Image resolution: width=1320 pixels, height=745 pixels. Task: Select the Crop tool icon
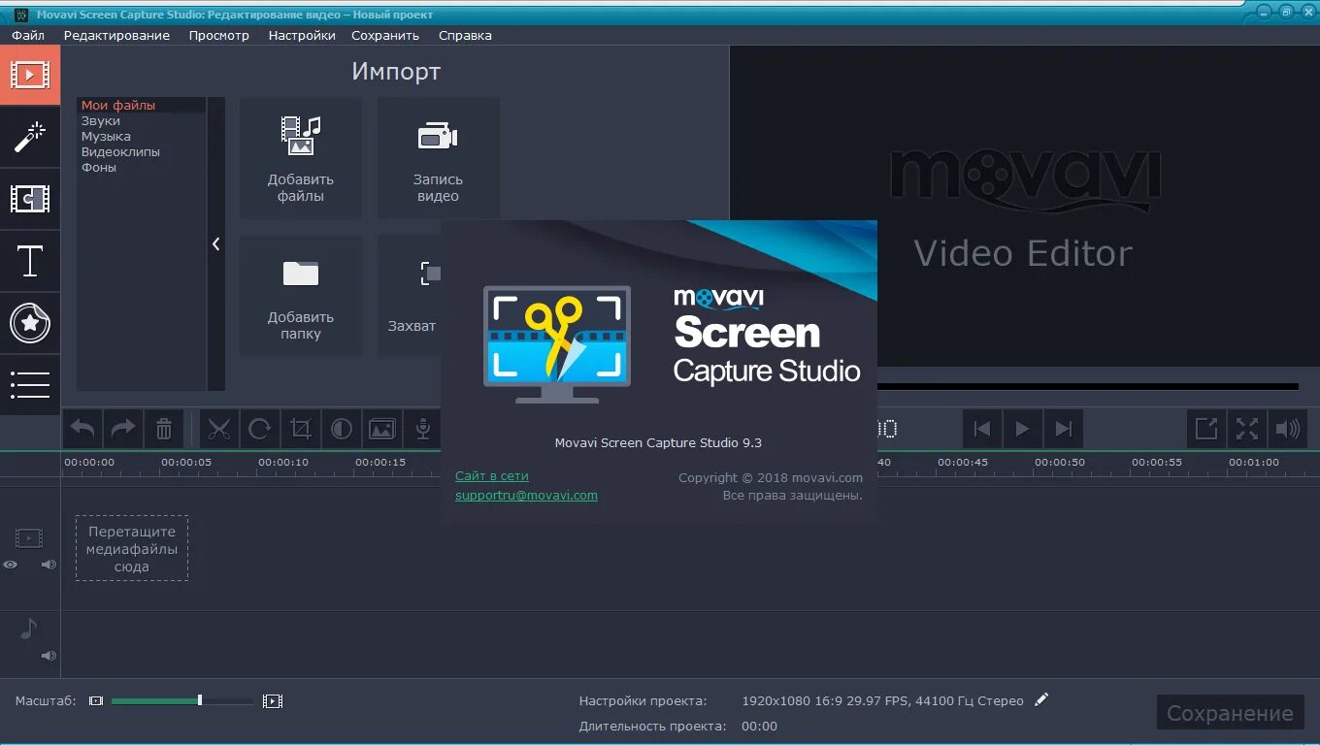click(x=300, y=429)
